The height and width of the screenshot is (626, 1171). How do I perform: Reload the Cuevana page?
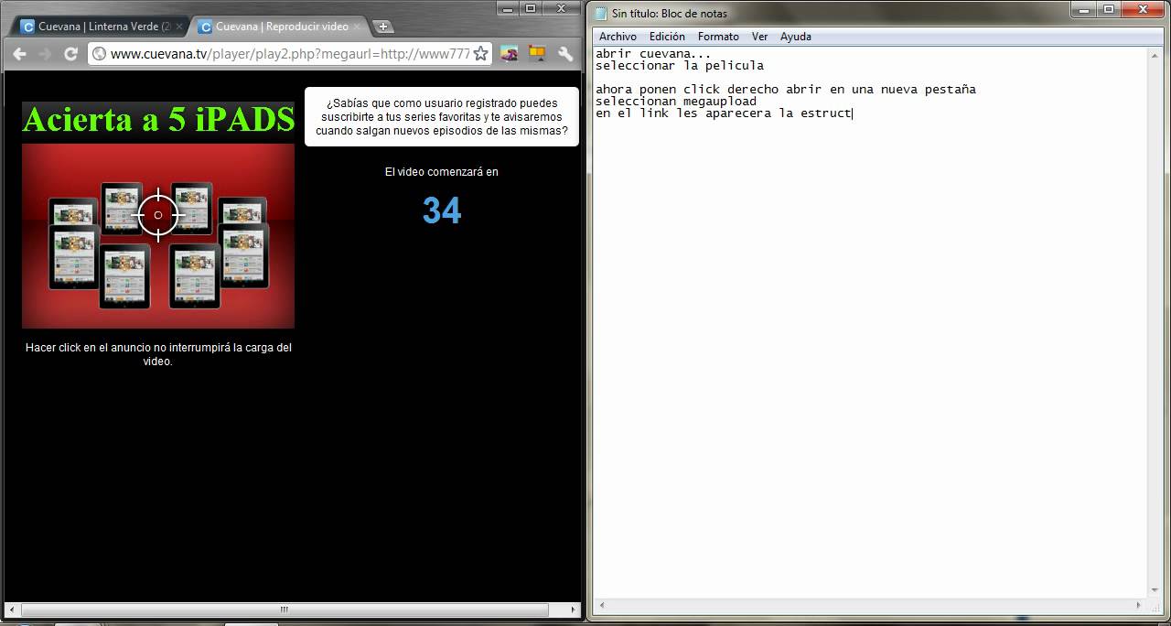tap(70, 54)
